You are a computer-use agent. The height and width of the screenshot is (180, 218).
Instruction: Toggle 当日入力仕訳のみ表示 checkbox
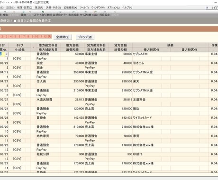(15, 21)
